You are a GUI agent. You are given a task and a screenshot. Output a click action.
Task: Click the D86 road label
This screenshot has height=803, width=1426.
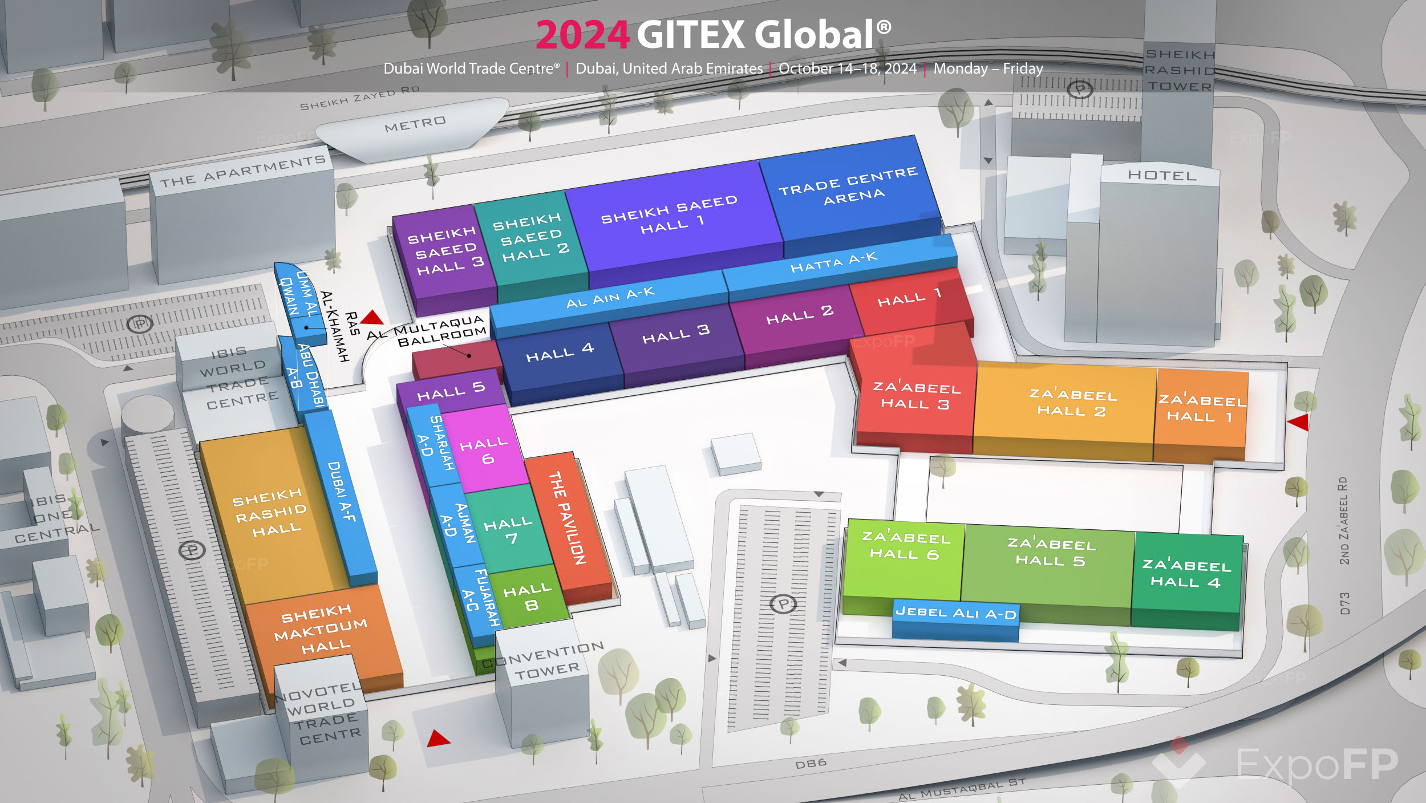811,764
